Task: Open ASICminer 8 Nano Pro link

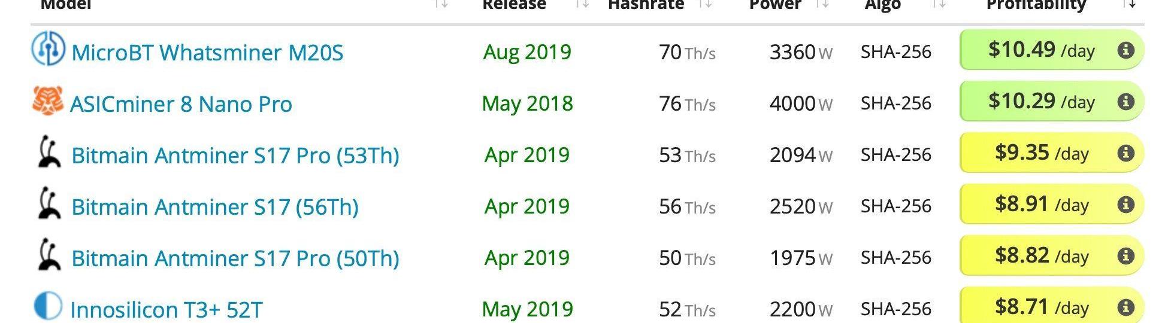Action: pos(181,104)
